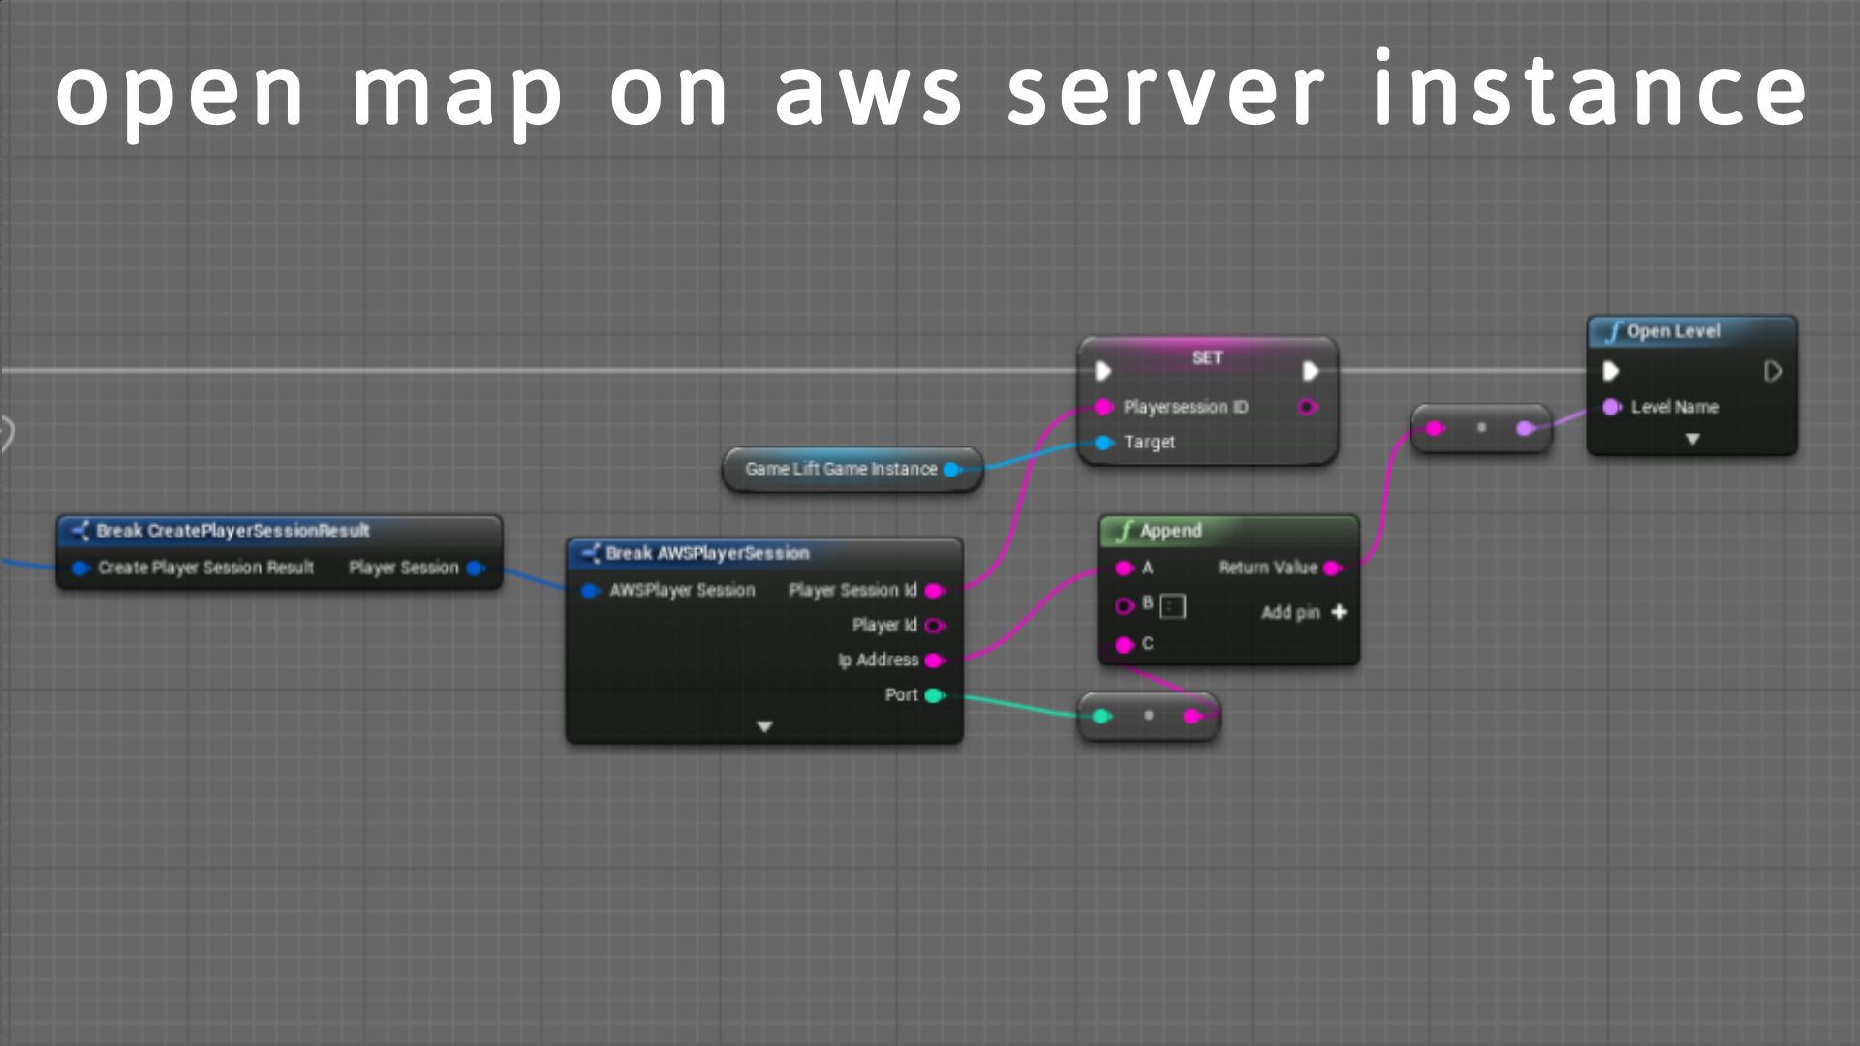Click the SET node execution output pin
1860x1046 pixels.
(x=1311, y=371)
